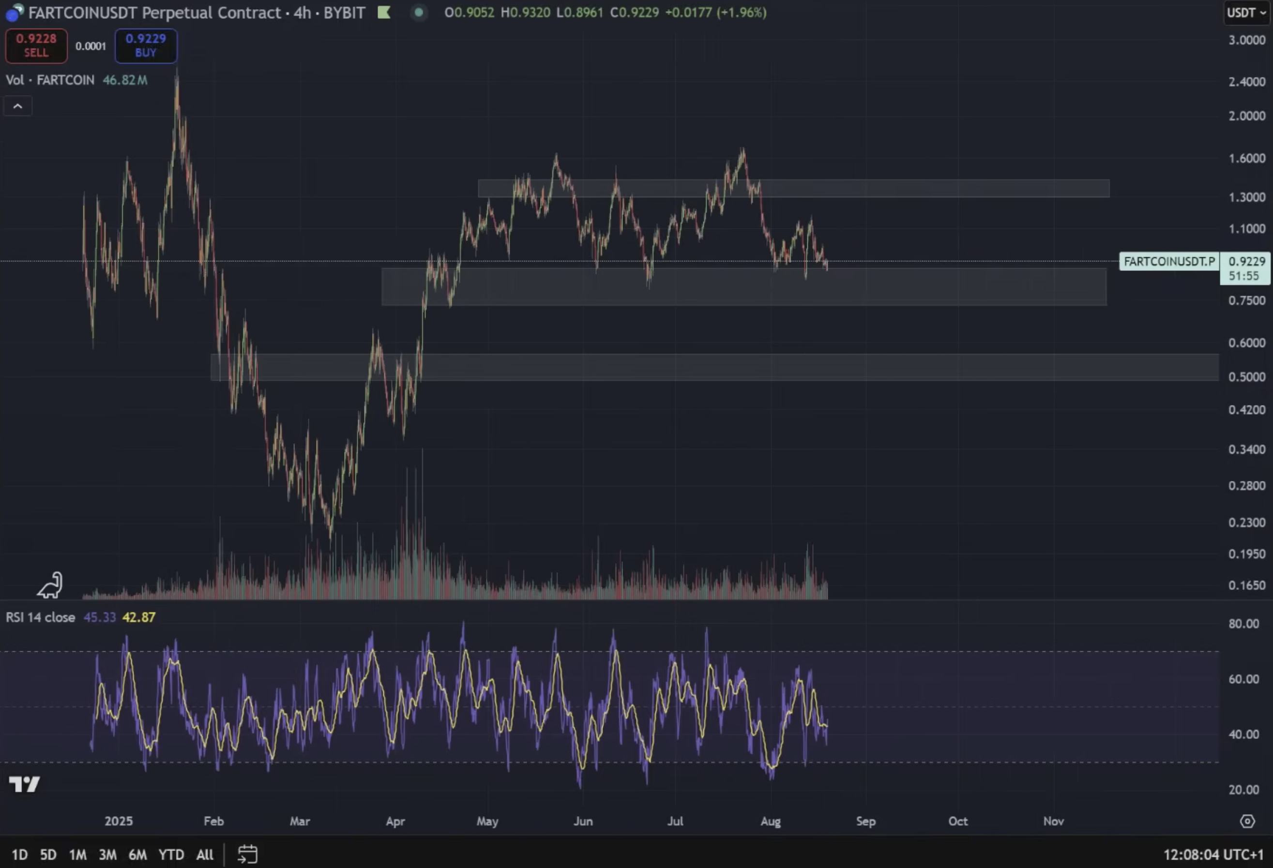This screenshot has height=868, width=1273.
Task: Click the FARTCOINUSDT.P price line label
Action: (1169, 262)
